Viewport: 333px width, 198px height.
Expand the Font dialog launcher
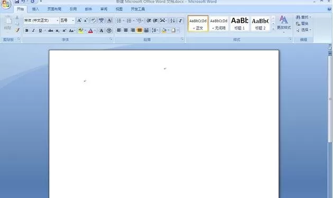[111, 39]
